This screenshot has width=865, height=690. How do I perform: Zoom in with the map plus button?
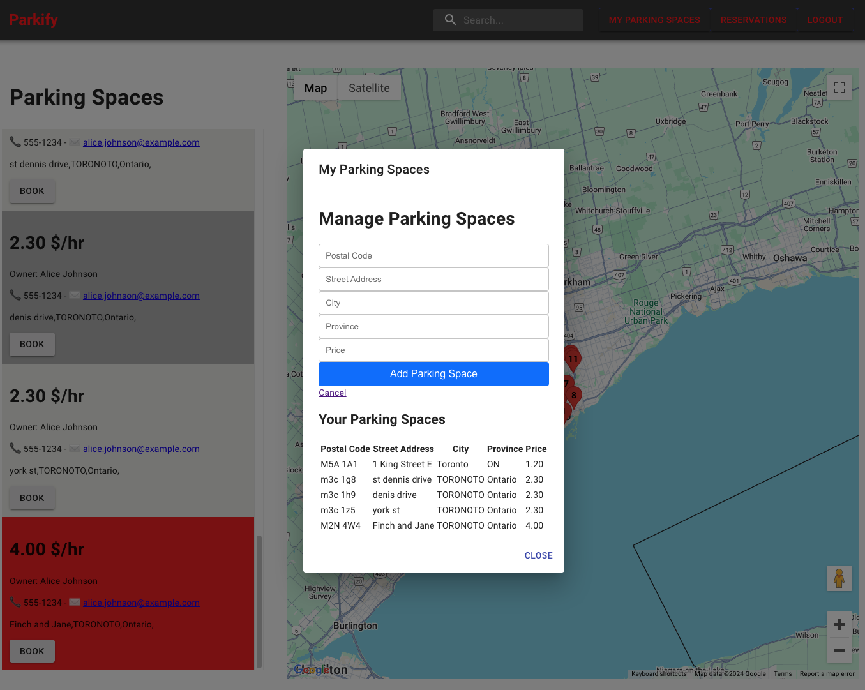[839, 624]
